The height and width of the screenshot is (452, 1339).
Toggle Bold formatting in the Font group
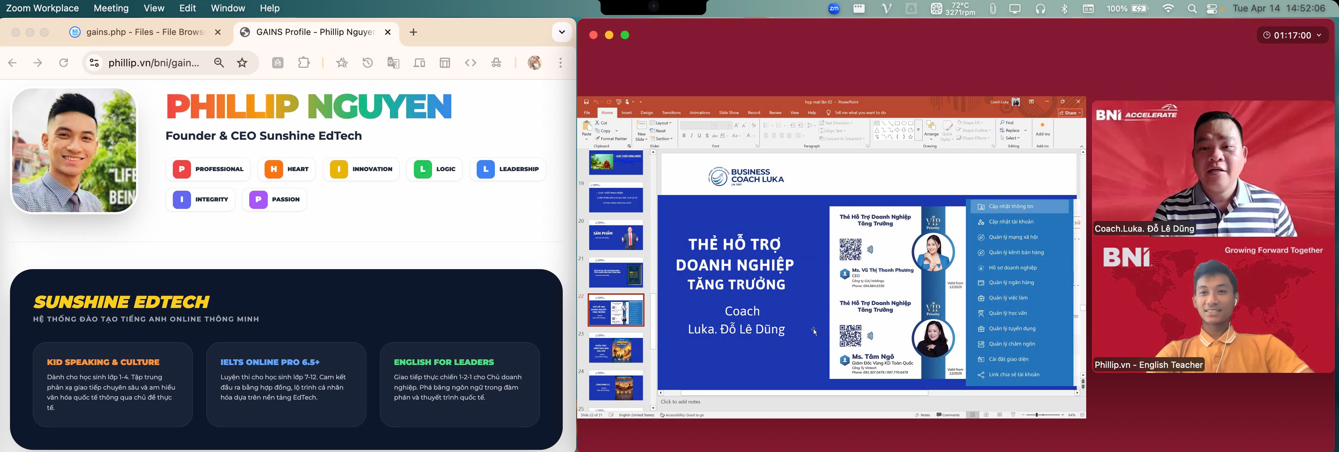(684, 136)
